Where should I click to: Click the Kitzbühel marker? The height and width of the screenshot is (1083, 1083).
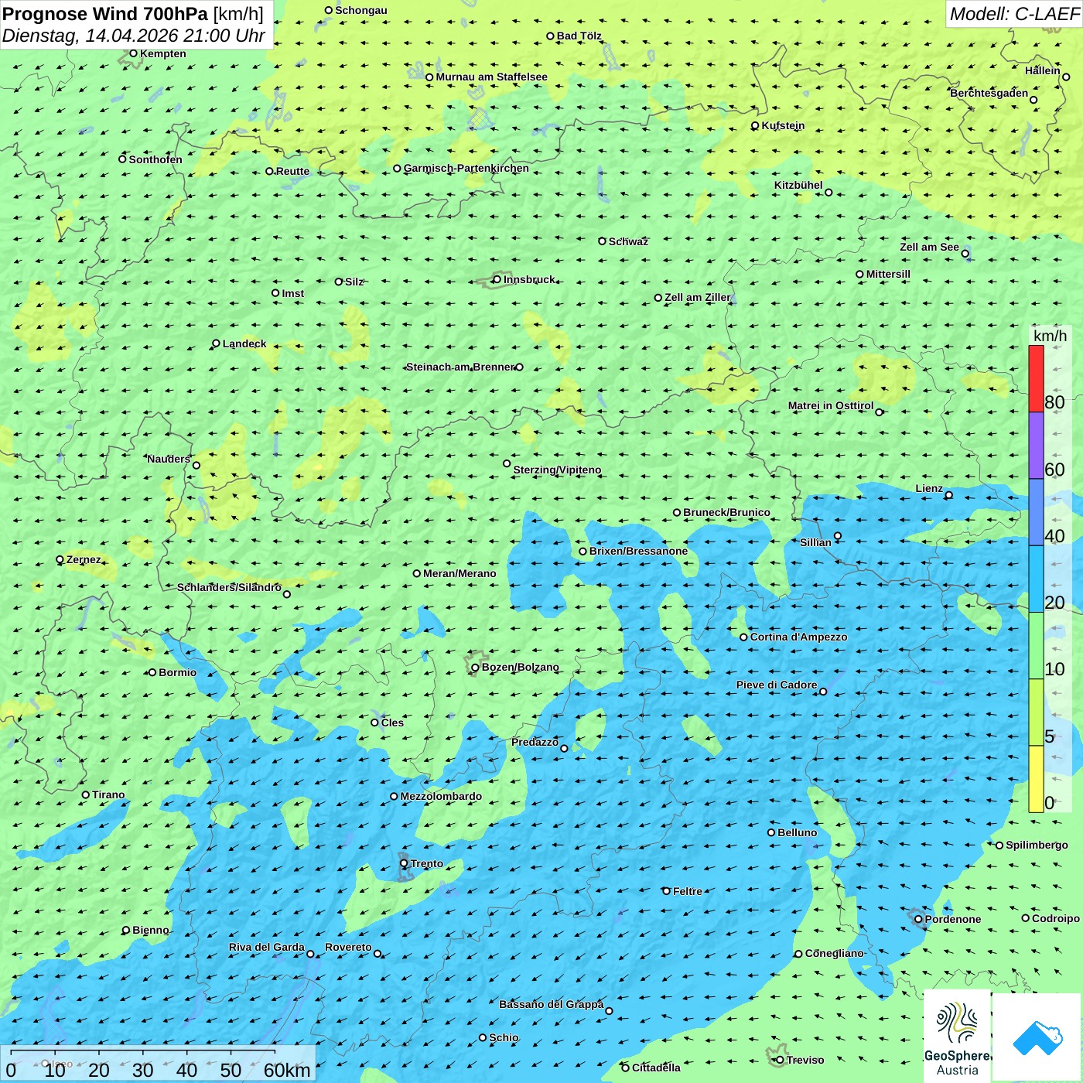coord(828,193)
